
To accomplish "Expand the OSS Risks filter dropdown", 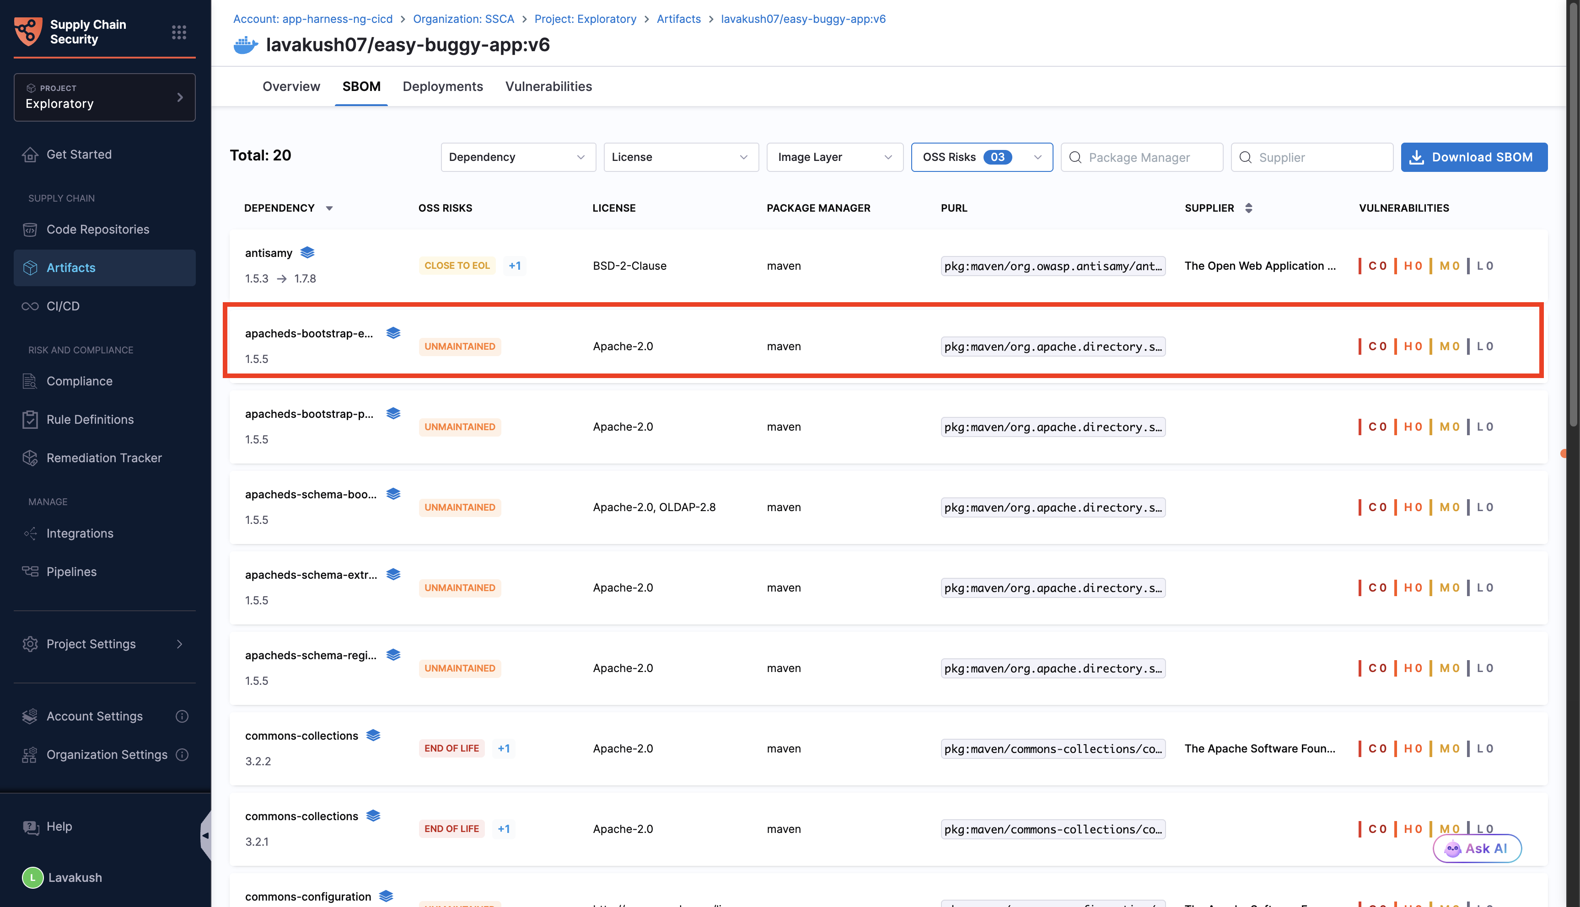I will [x=981, y=157].
